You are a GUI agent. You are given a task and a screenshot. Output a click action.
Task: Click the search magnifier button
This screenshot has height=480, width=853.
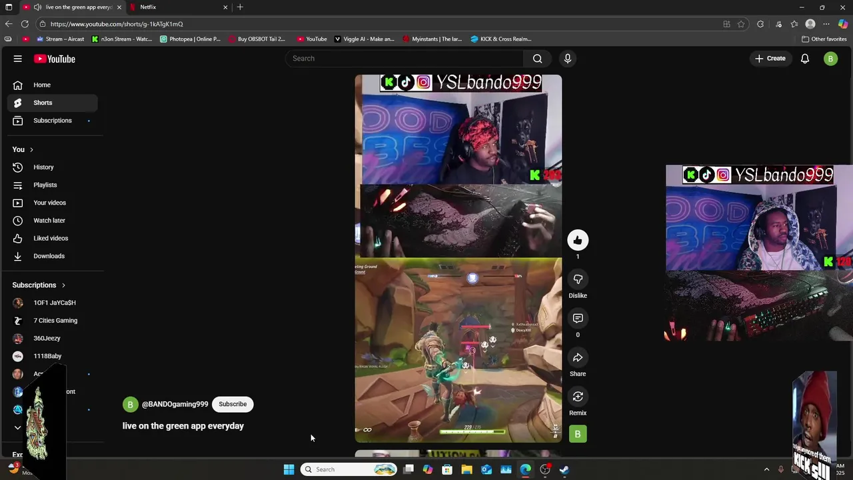(537, 59)
